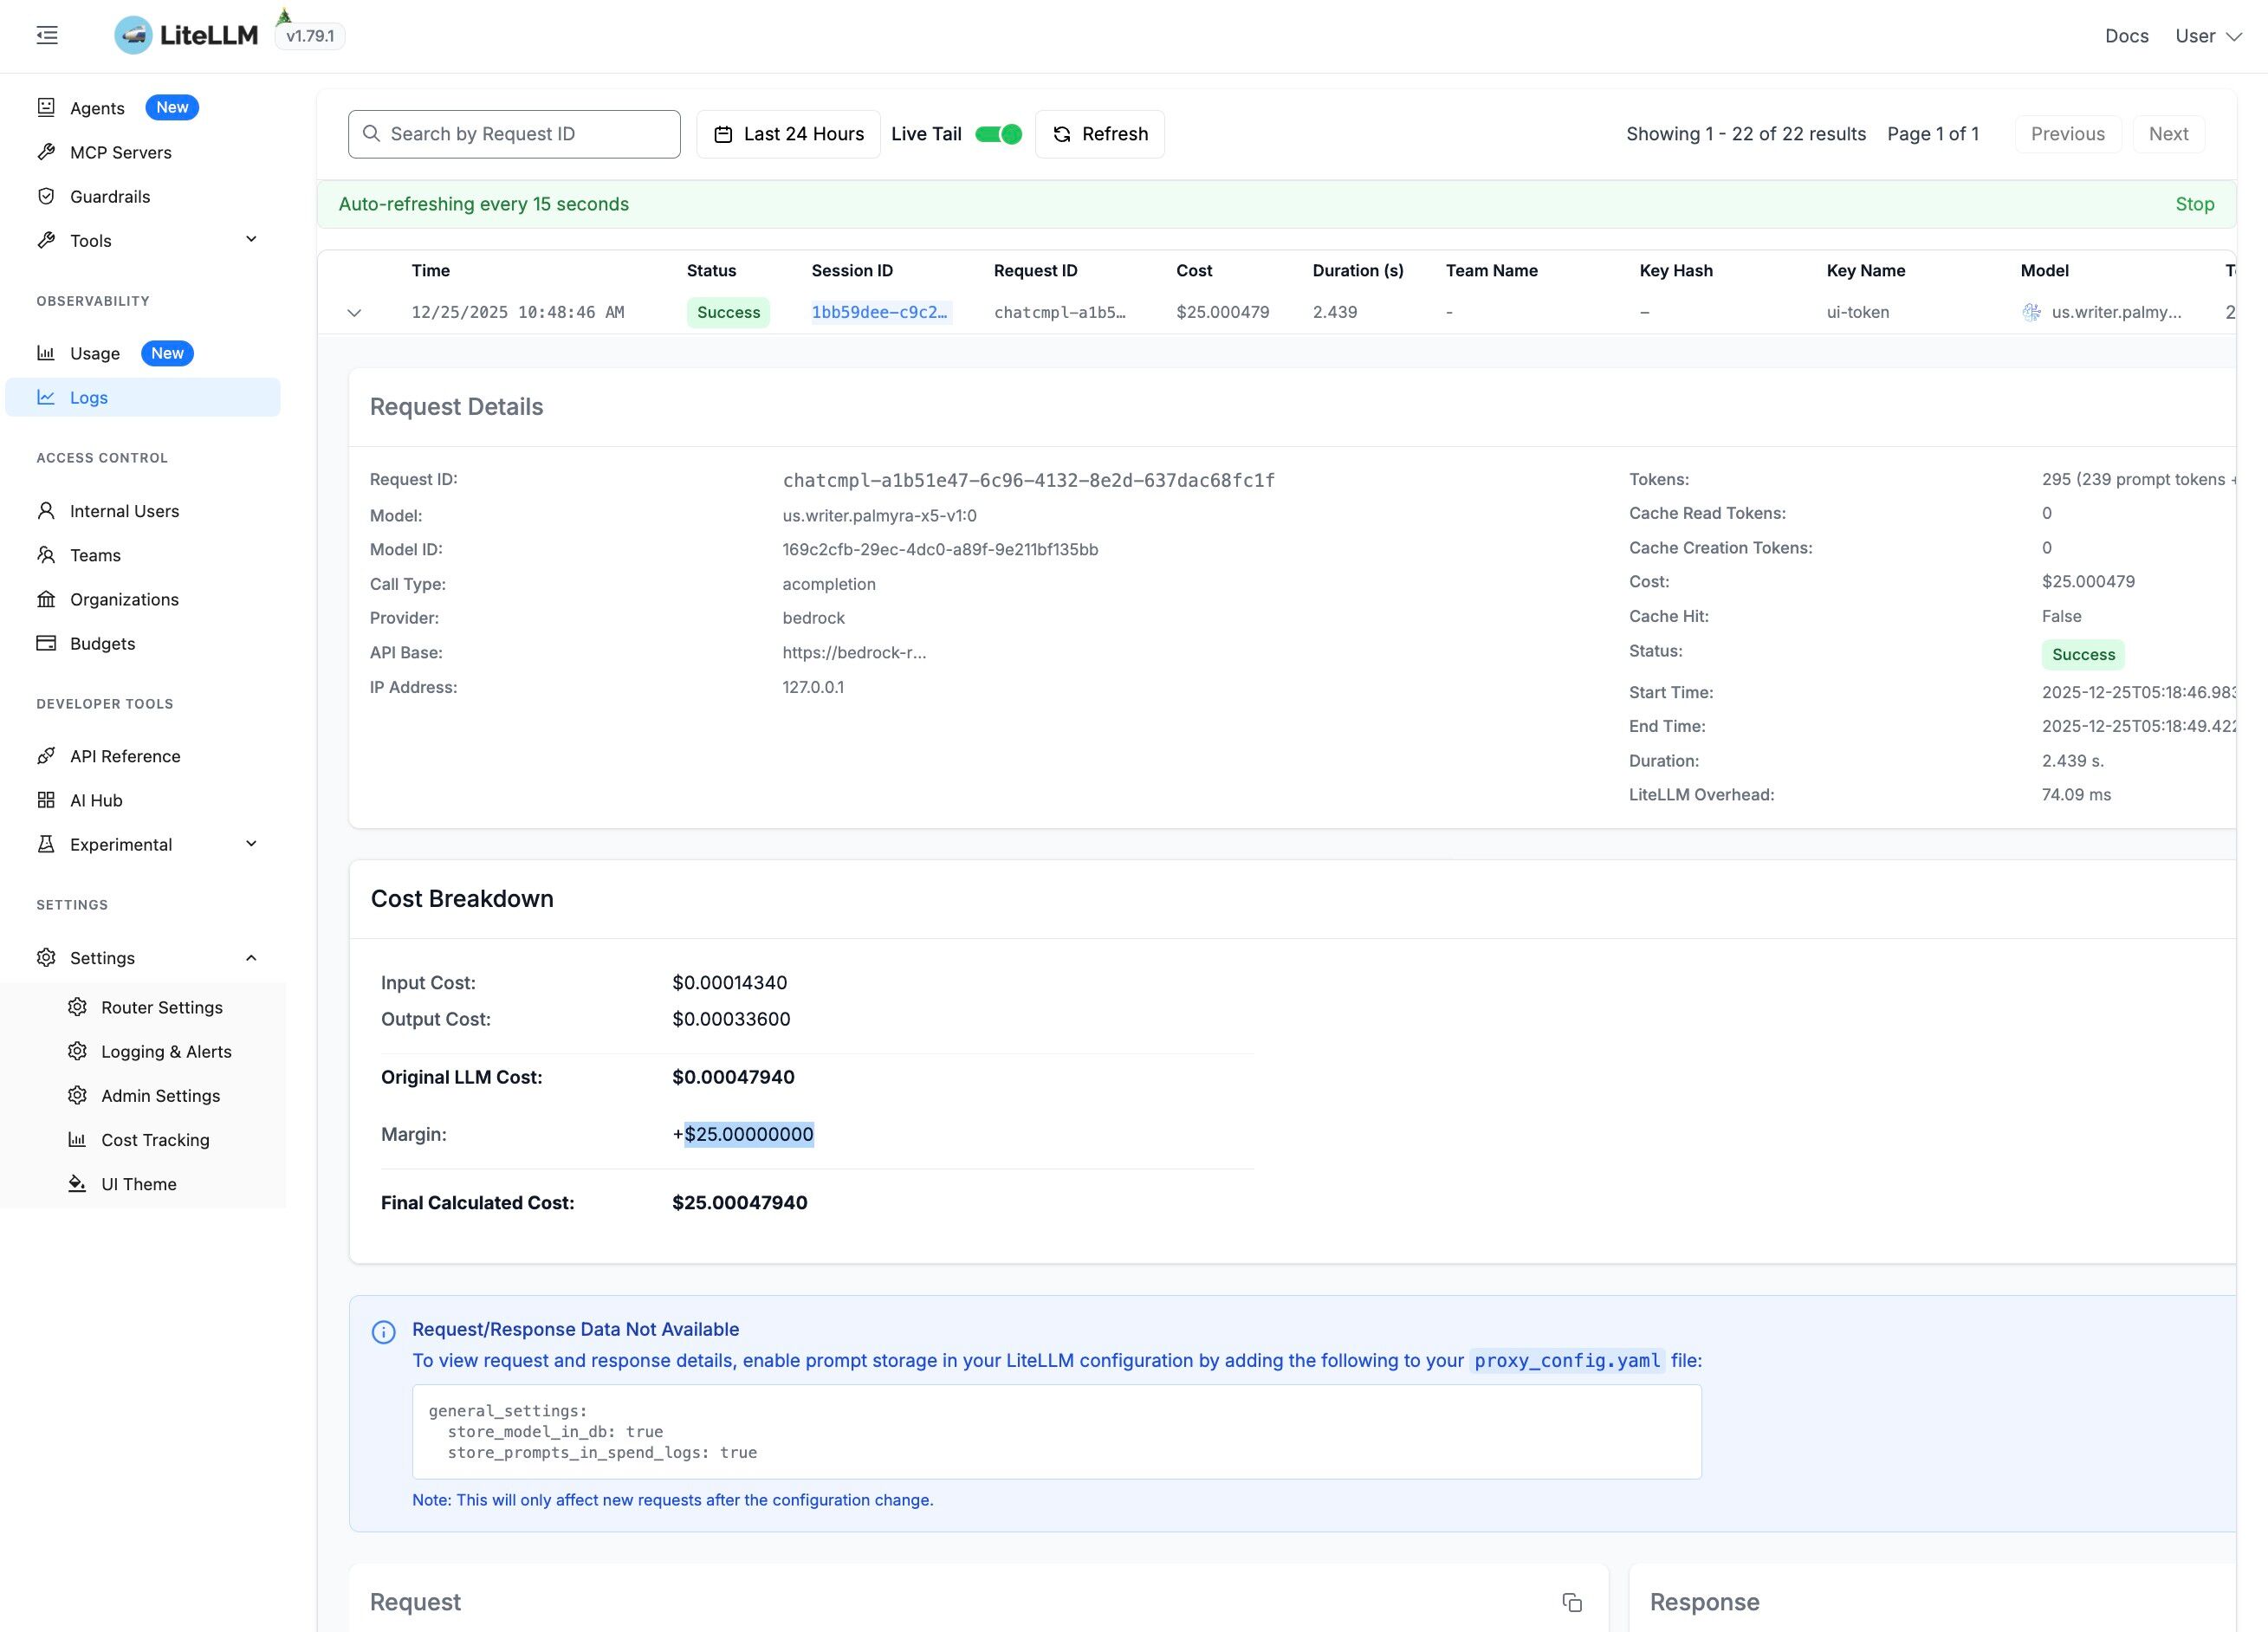2268x1632 pixels.
Task: Click the copy icon in Request panel
Action: [1571, 1602]
